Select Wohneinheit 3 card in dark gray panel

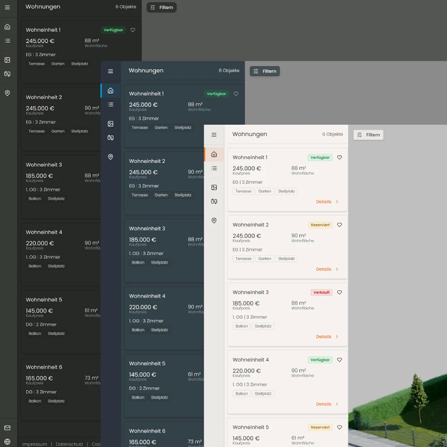pyautogui.click(x=61, y=187)
